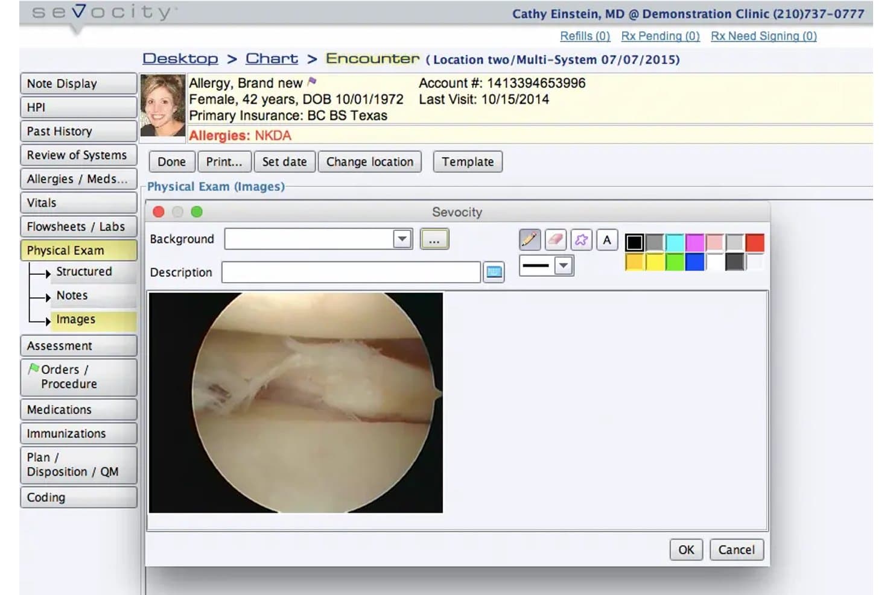Pick the orange color swatch
This screenshot has width=893, height=595.
634,262
